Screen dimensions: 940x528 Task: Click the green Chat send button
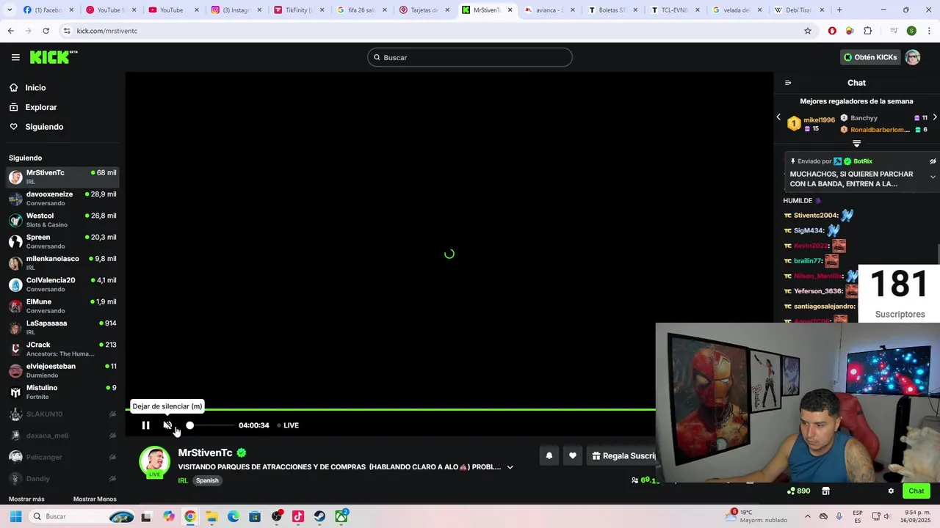click(916, 491)
